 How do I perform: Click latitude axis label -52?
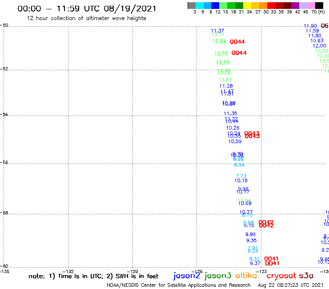(4, 69)
